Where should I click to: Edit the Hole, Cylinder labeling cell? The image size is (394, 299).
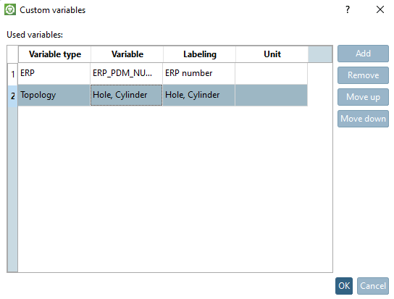[198, 96]
